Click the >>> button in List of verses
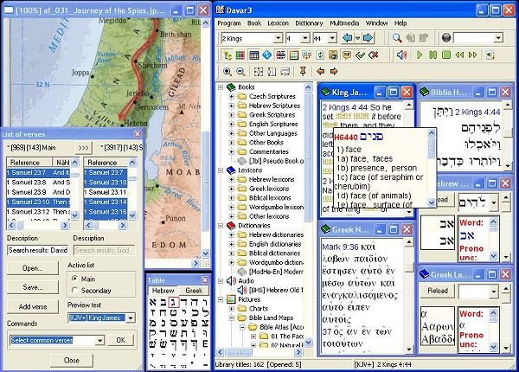The image size is (519, 372). click(83, 148)
